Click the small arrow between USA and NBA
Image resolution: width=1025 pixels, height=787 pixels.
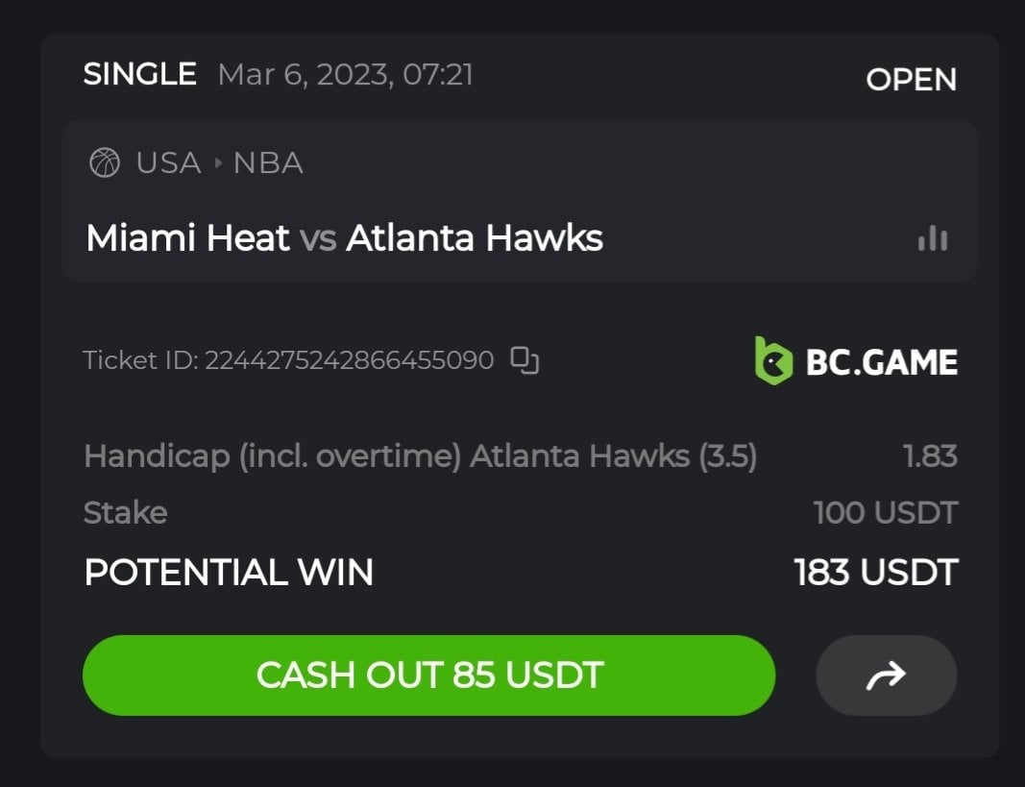click(218, 163)
